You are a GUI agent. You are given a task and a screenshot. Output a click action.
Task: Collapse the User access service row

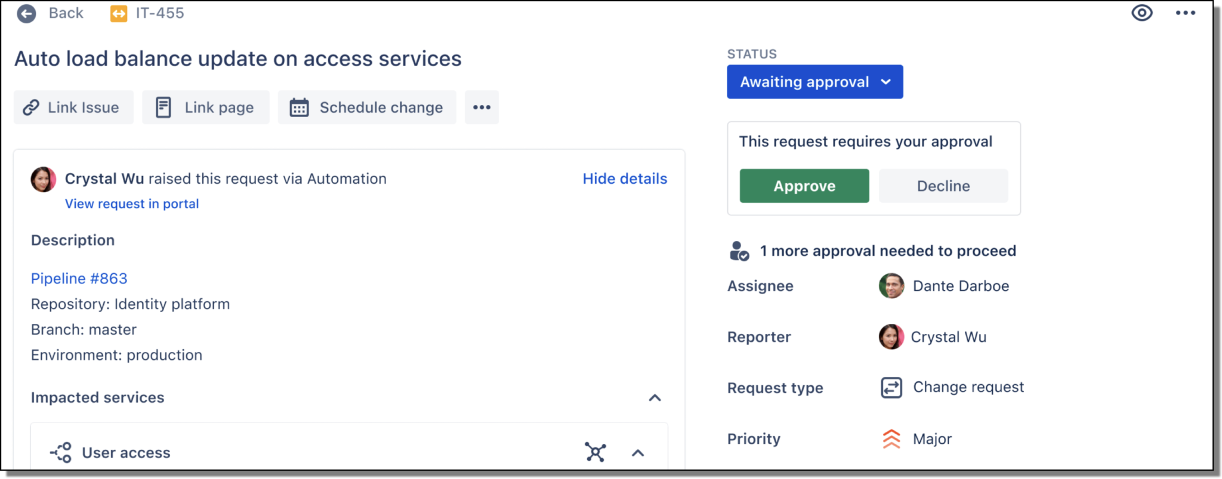638,453
